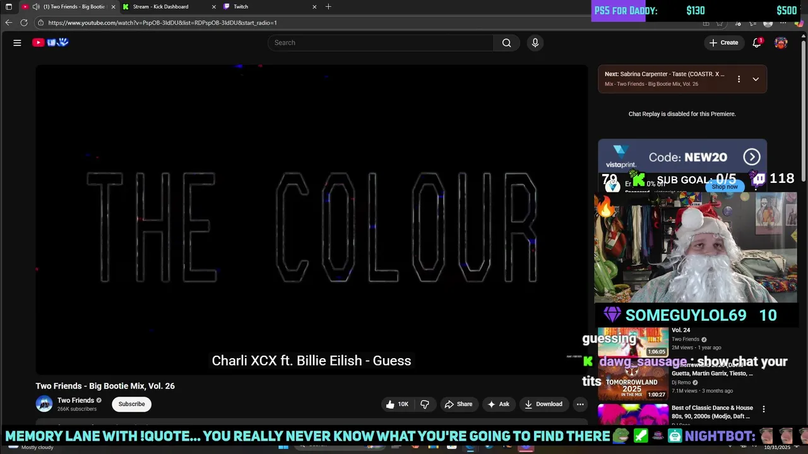The height and width of the screenshot is (454, 808).
Task: Click the Copilot icon in browser toolbar
Action: (x=799, y=23)
